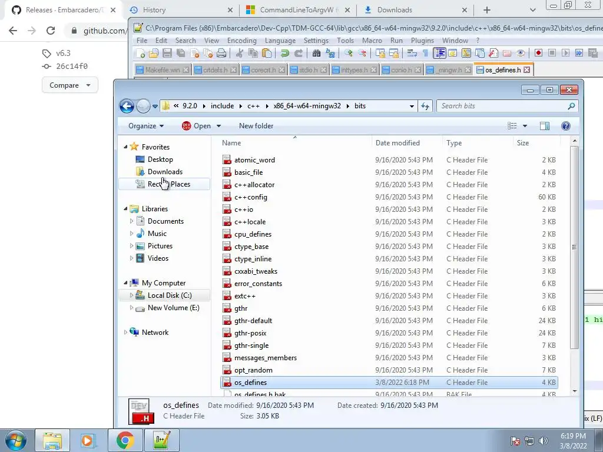Image resolution: width=603 pixels, height=452 pixels.
Task: Click the Find binoculars icon in Notepad++
Action: coord(316,53)
